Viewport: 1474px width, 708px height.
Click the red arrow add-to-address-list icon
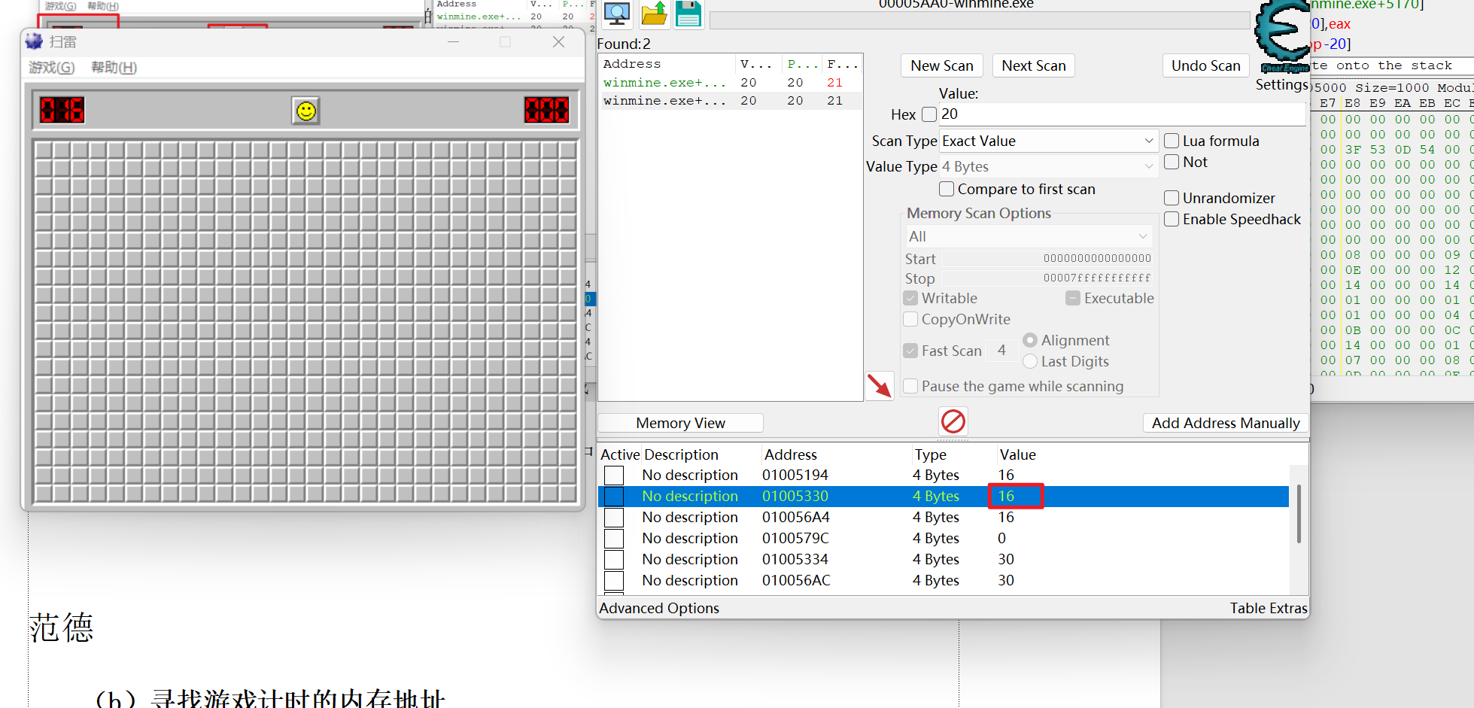coord(879,386)
